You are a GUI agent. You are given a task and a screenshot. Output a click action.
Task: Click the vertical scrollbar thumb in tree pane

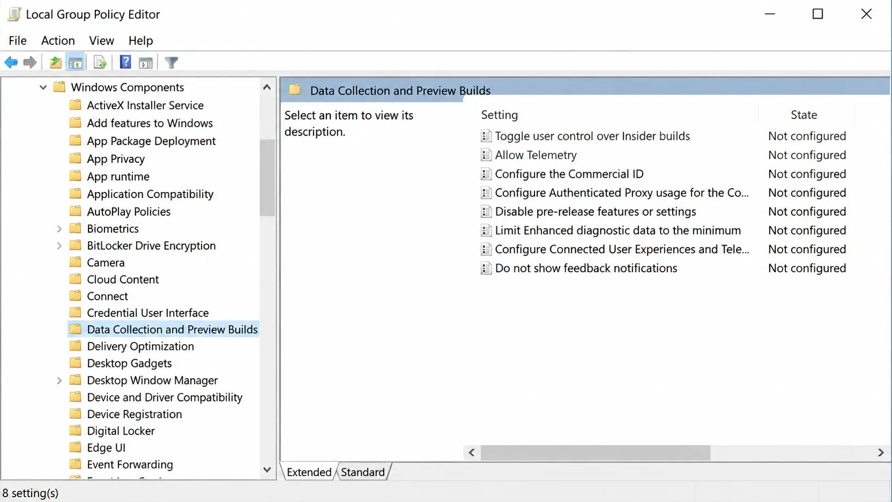click(267, 178)
